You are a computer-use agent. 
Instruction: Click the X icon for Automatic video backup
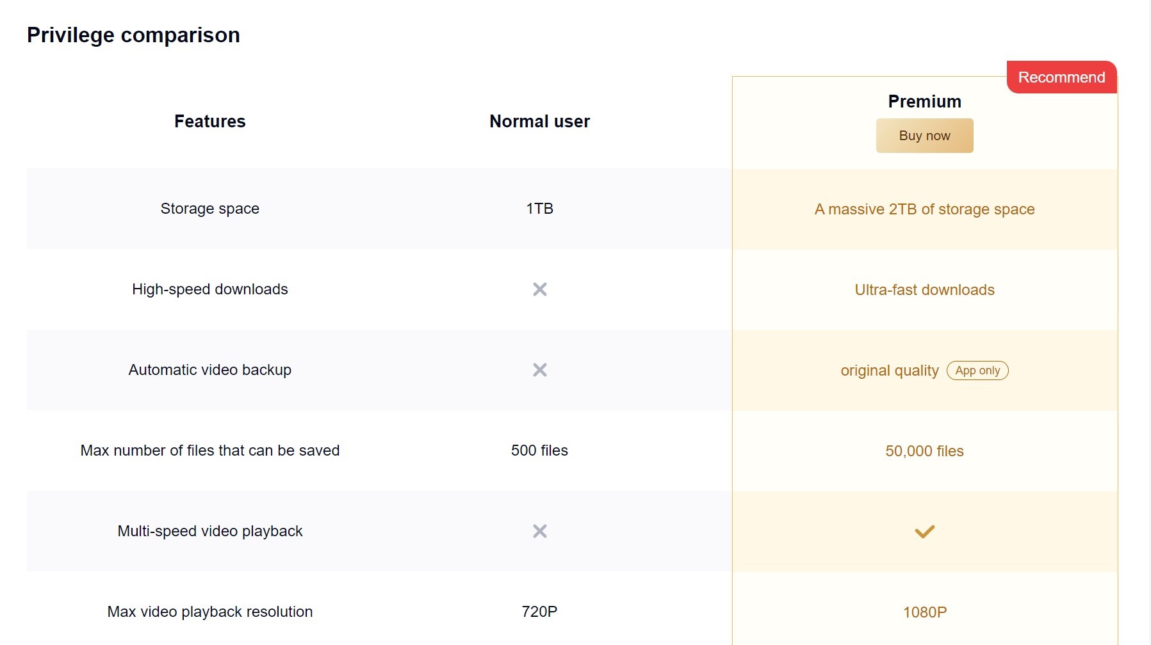tap(540, 370)
